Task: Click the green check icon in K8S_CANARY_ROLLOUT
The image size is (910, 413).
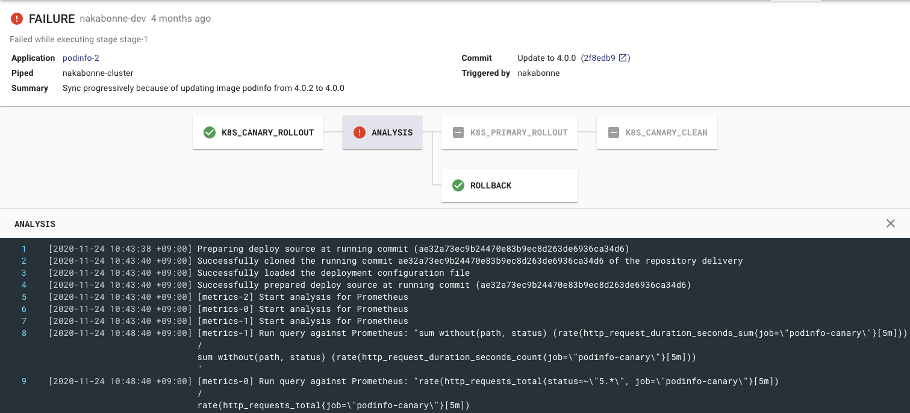Action: click(x=210, y=132)
